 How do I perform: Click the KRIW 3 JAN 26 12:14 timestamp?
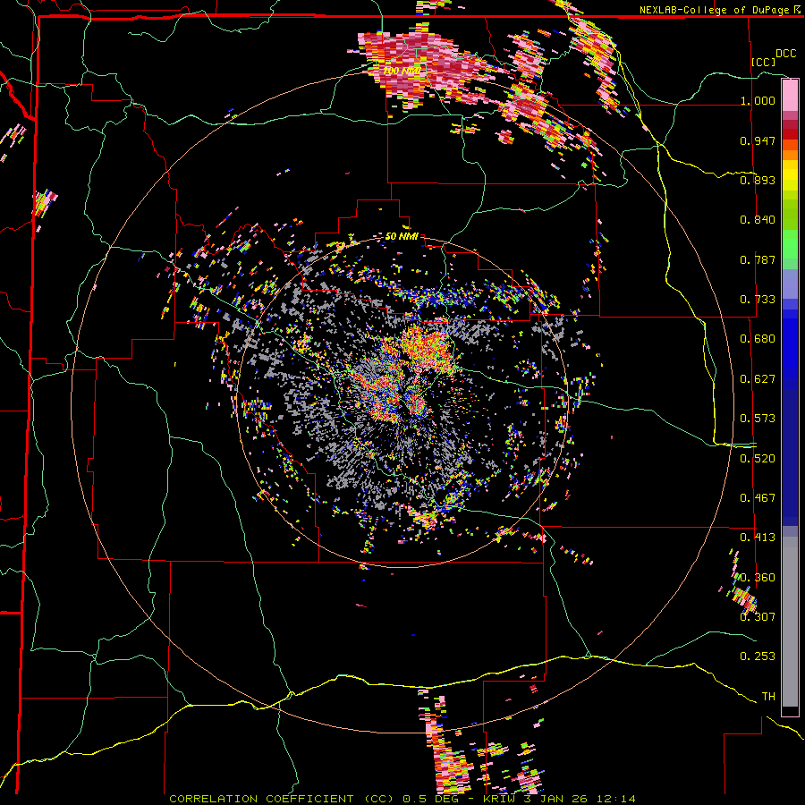[559, 799]
